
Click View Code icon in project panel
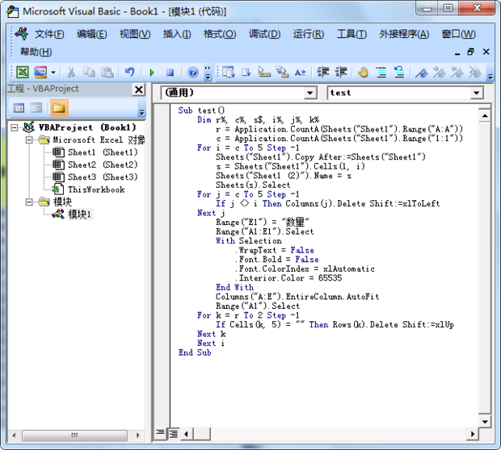19,108
